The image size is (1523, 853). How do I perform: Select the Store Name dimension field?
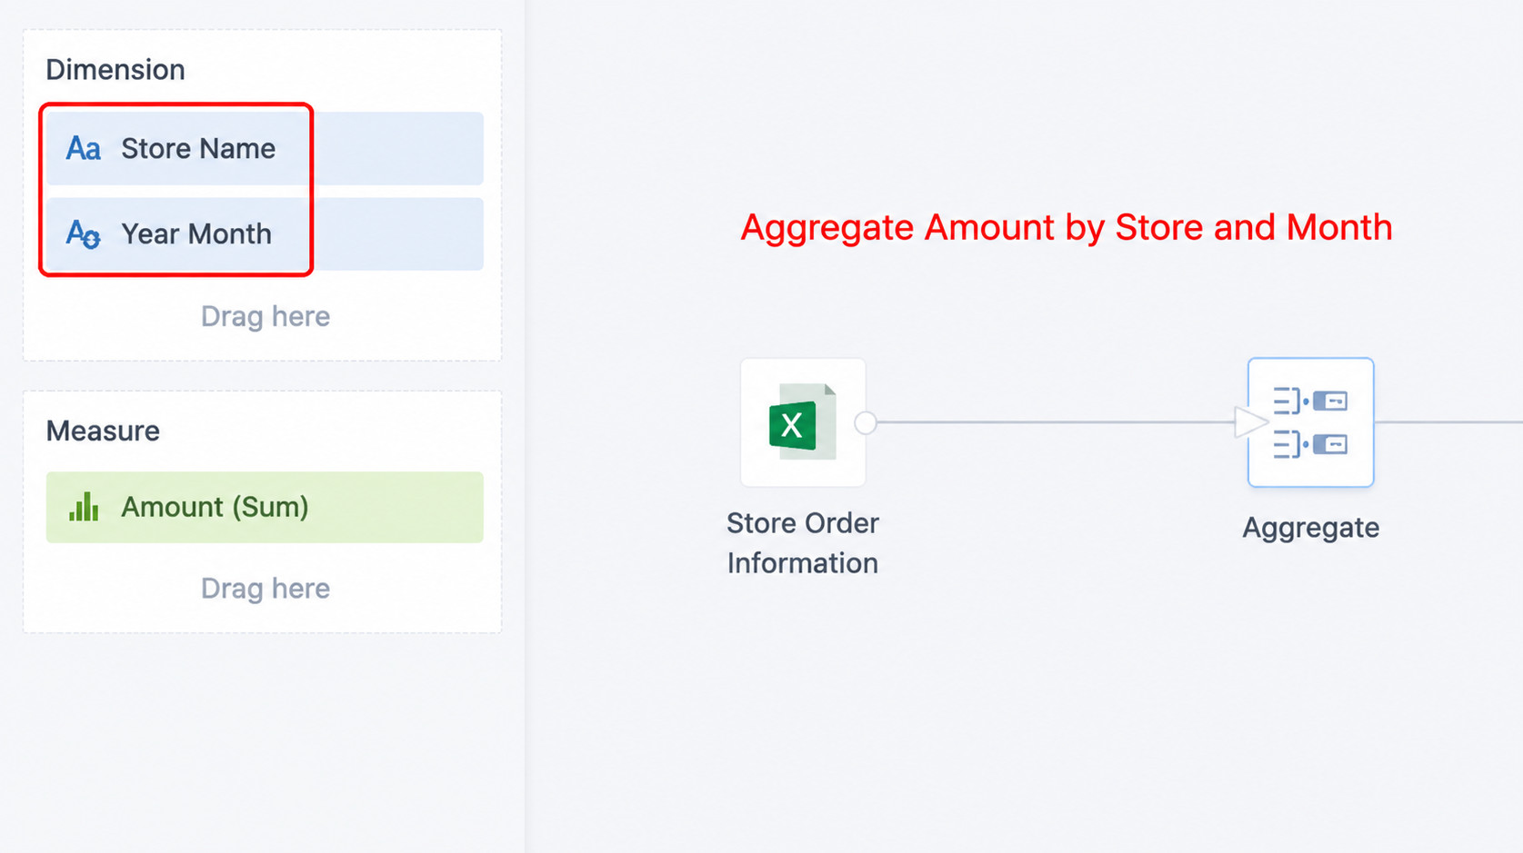click(x=265, y=148)
